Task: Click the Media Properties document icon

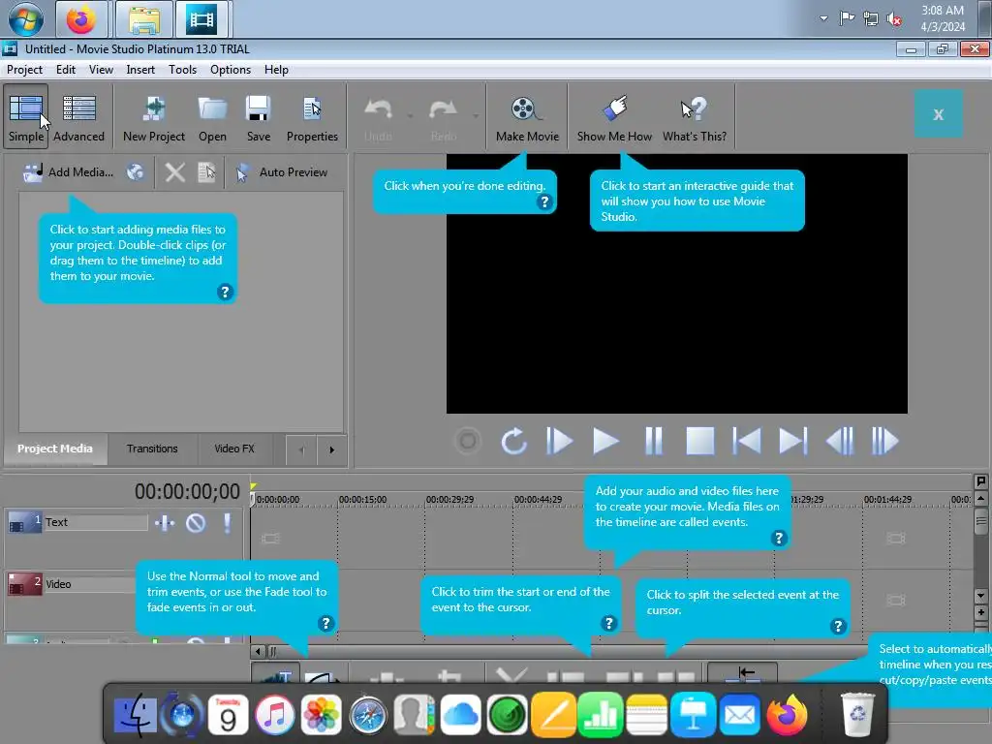Action: point(206,172)
